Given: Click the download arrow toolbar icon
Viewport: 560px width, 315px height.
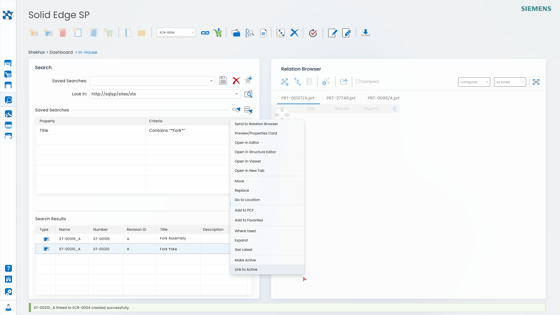Looking at the screenshot, I should 365,33.
